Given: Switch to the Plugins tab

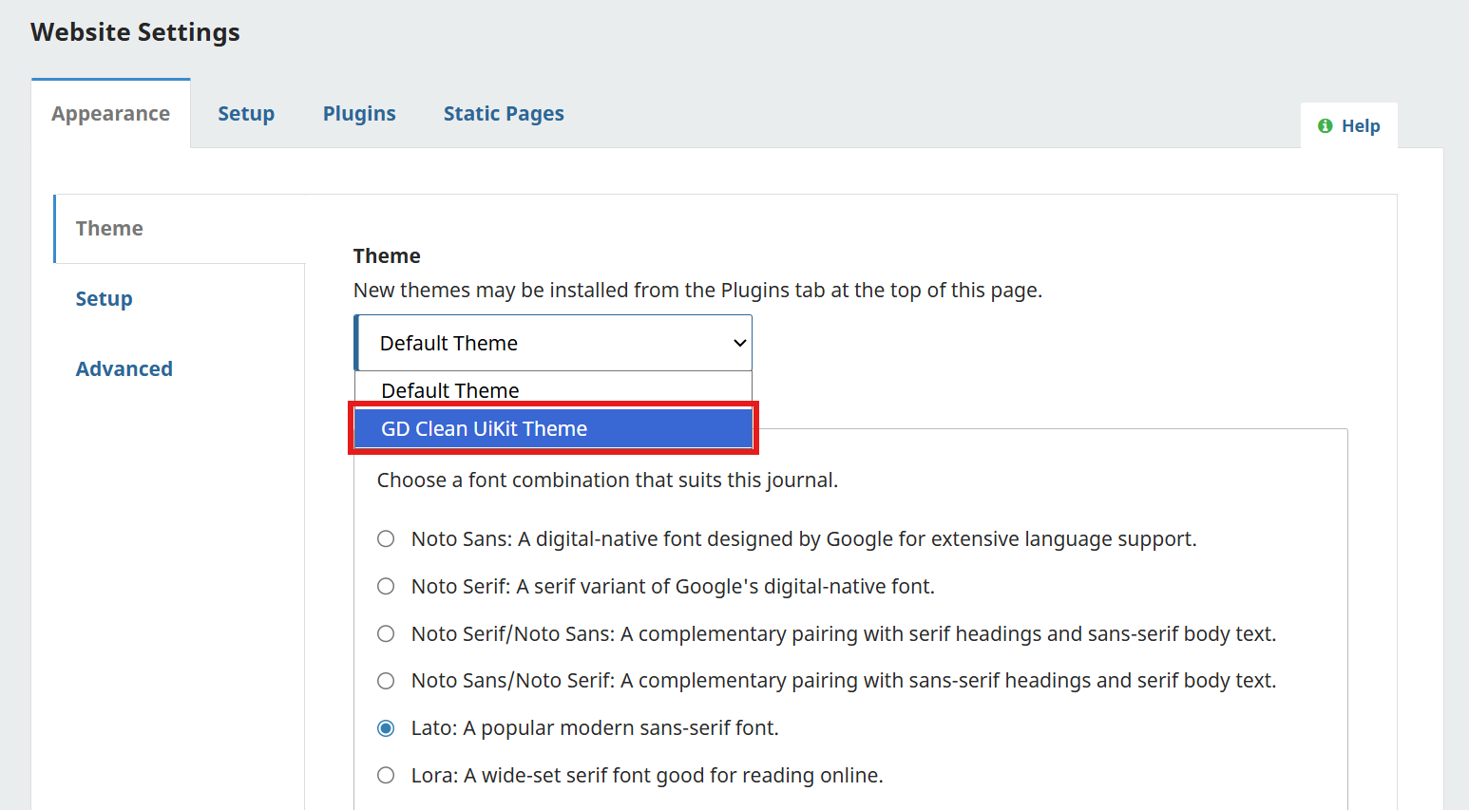Looking at the screenshot, I should (359, 114).
